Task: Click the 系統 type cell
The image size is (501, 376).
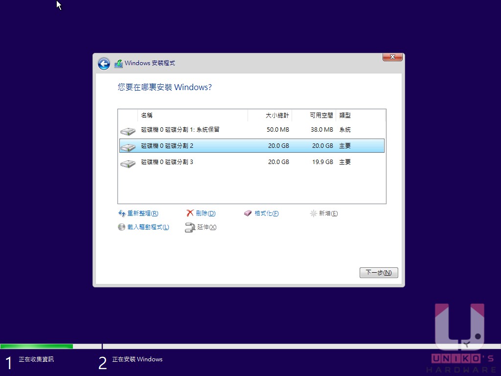Action: pos(345,129)
